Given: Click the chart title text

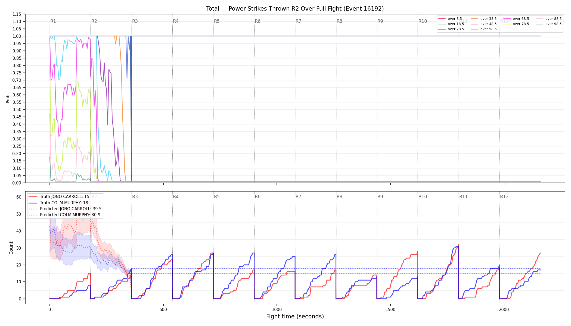Looking at the screenshot, I should coord(295,9).
